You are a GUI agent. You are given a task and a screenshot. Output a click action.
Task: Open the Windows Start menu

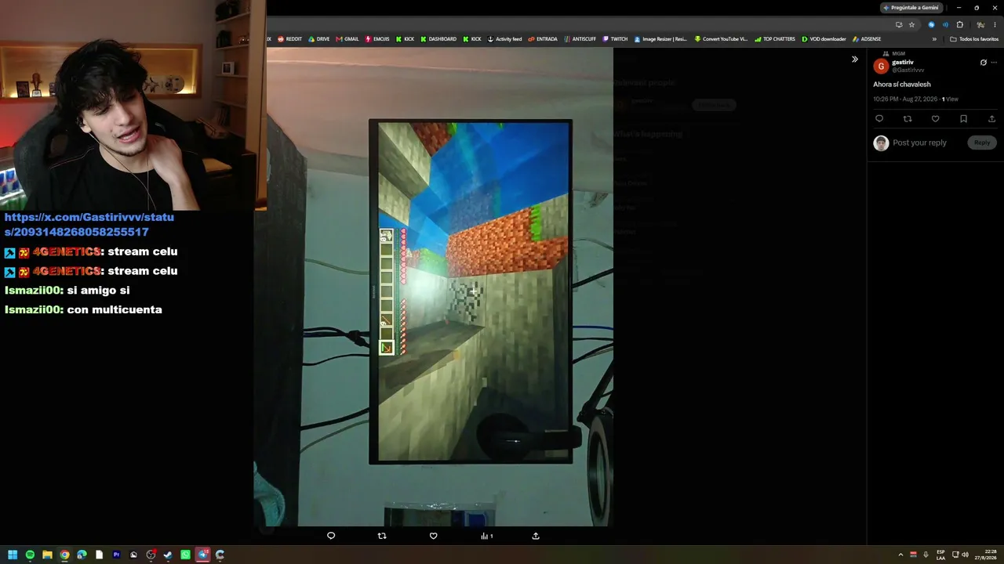tap(13, 555)
